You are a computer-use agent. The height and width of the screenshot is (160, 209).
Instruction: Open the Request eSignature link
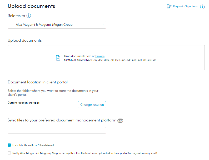185,7
